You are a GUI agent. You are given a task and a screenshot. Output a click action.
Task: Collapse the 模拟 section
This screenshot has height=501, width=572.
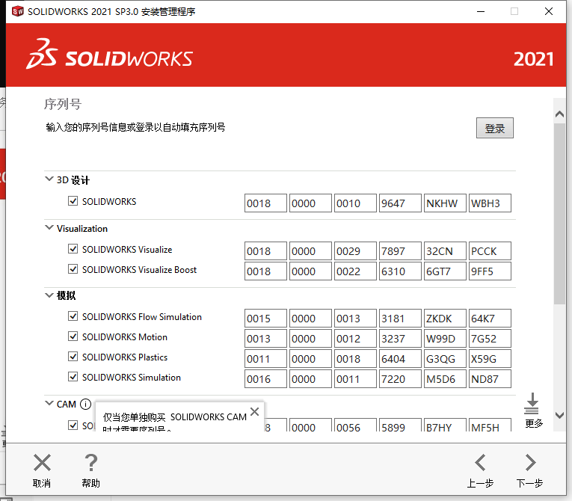pyautogui.click(x=49, y=295)
